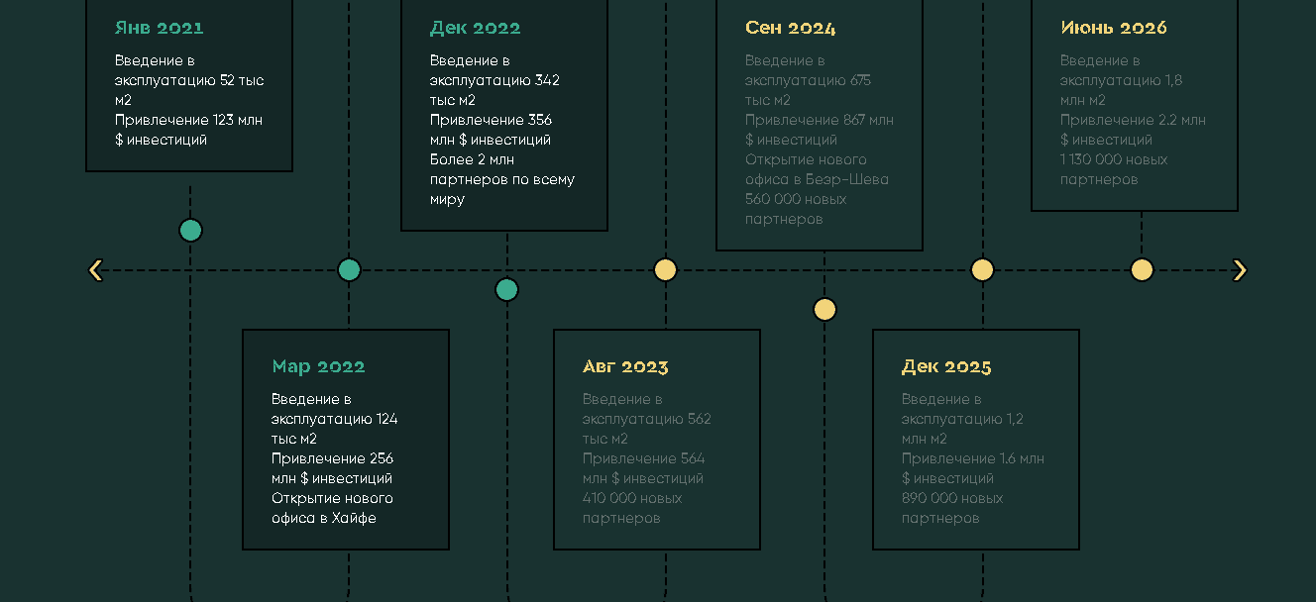Click the yellow timeline dot for Июнь 2026
1316x602 pixels.
point(1142,270)
